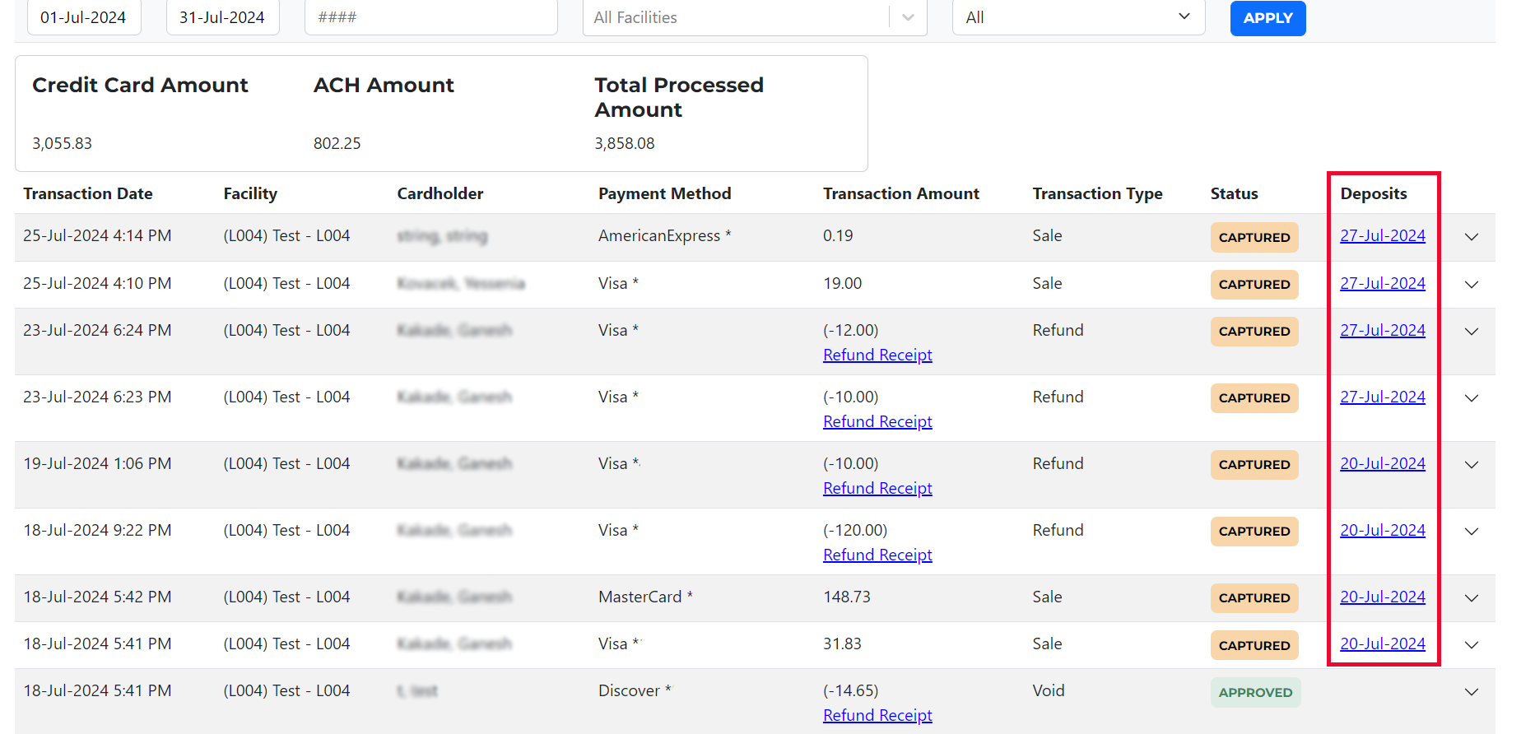Click the Credit Card Amount value 3,055.83

point(63,143)
